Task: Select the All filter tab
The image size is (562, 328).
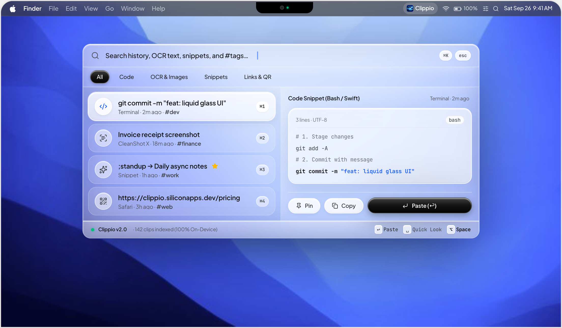Action: click(x=100, y=77)
